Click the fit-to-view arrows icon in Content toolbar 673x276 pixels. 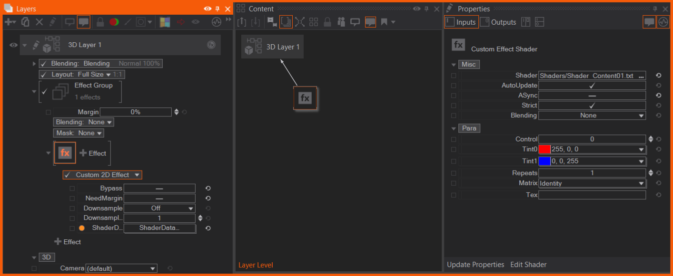click(x=300, y=22)
